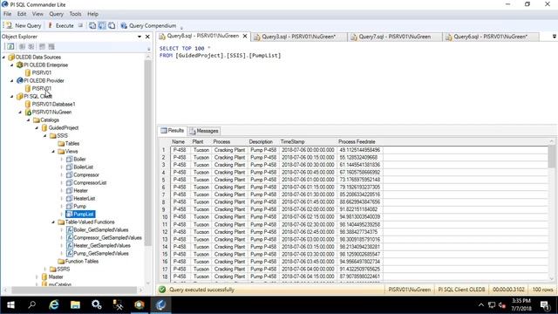This screenshot has width=558, height=314.
Task: Open the Query Compendium
Action: [x=148, y=25]
